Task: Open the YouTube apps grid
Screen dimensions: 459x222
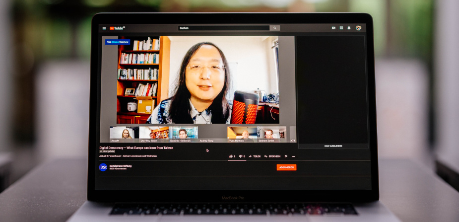Action: point(341,28)
